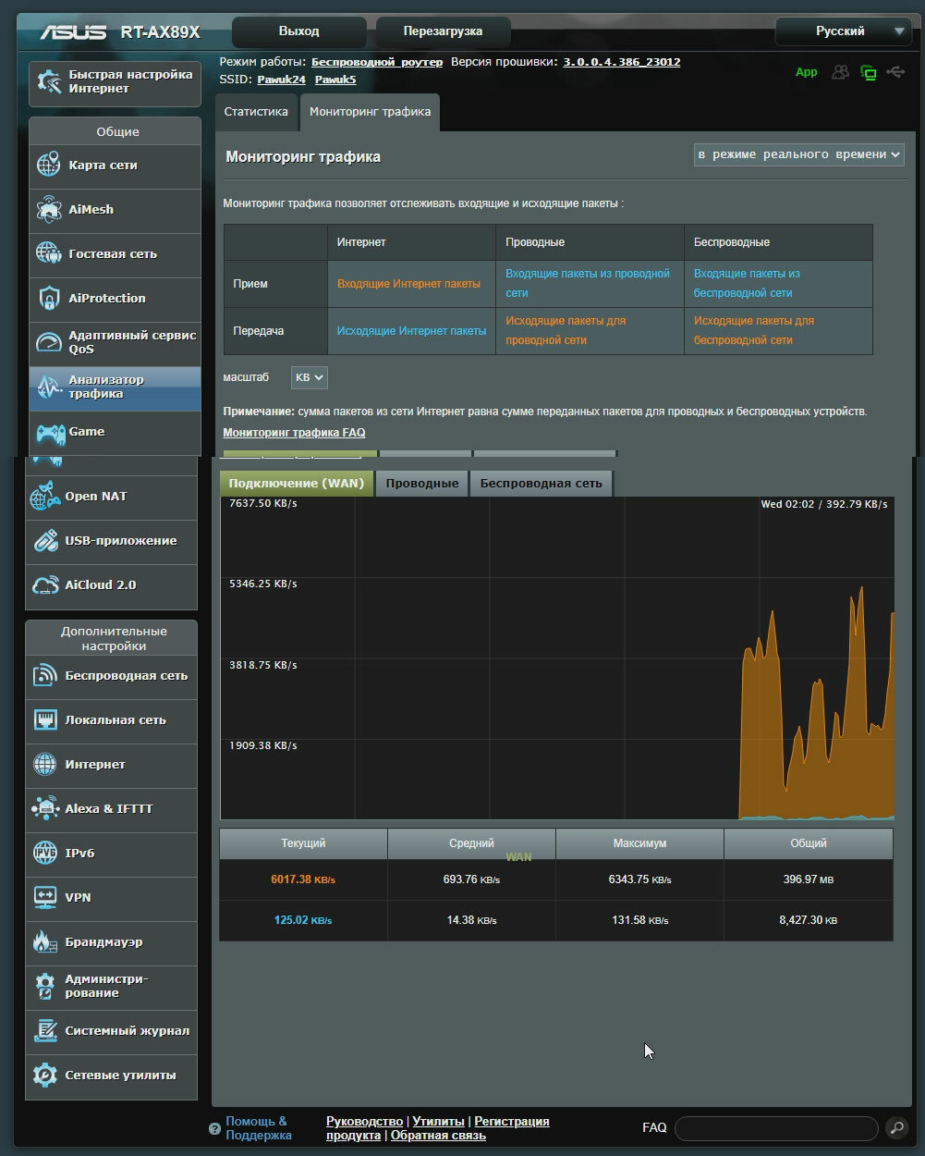Click the maximum value 6343.75 KB/s
The image size is (925, 1156).
(639, 879)
